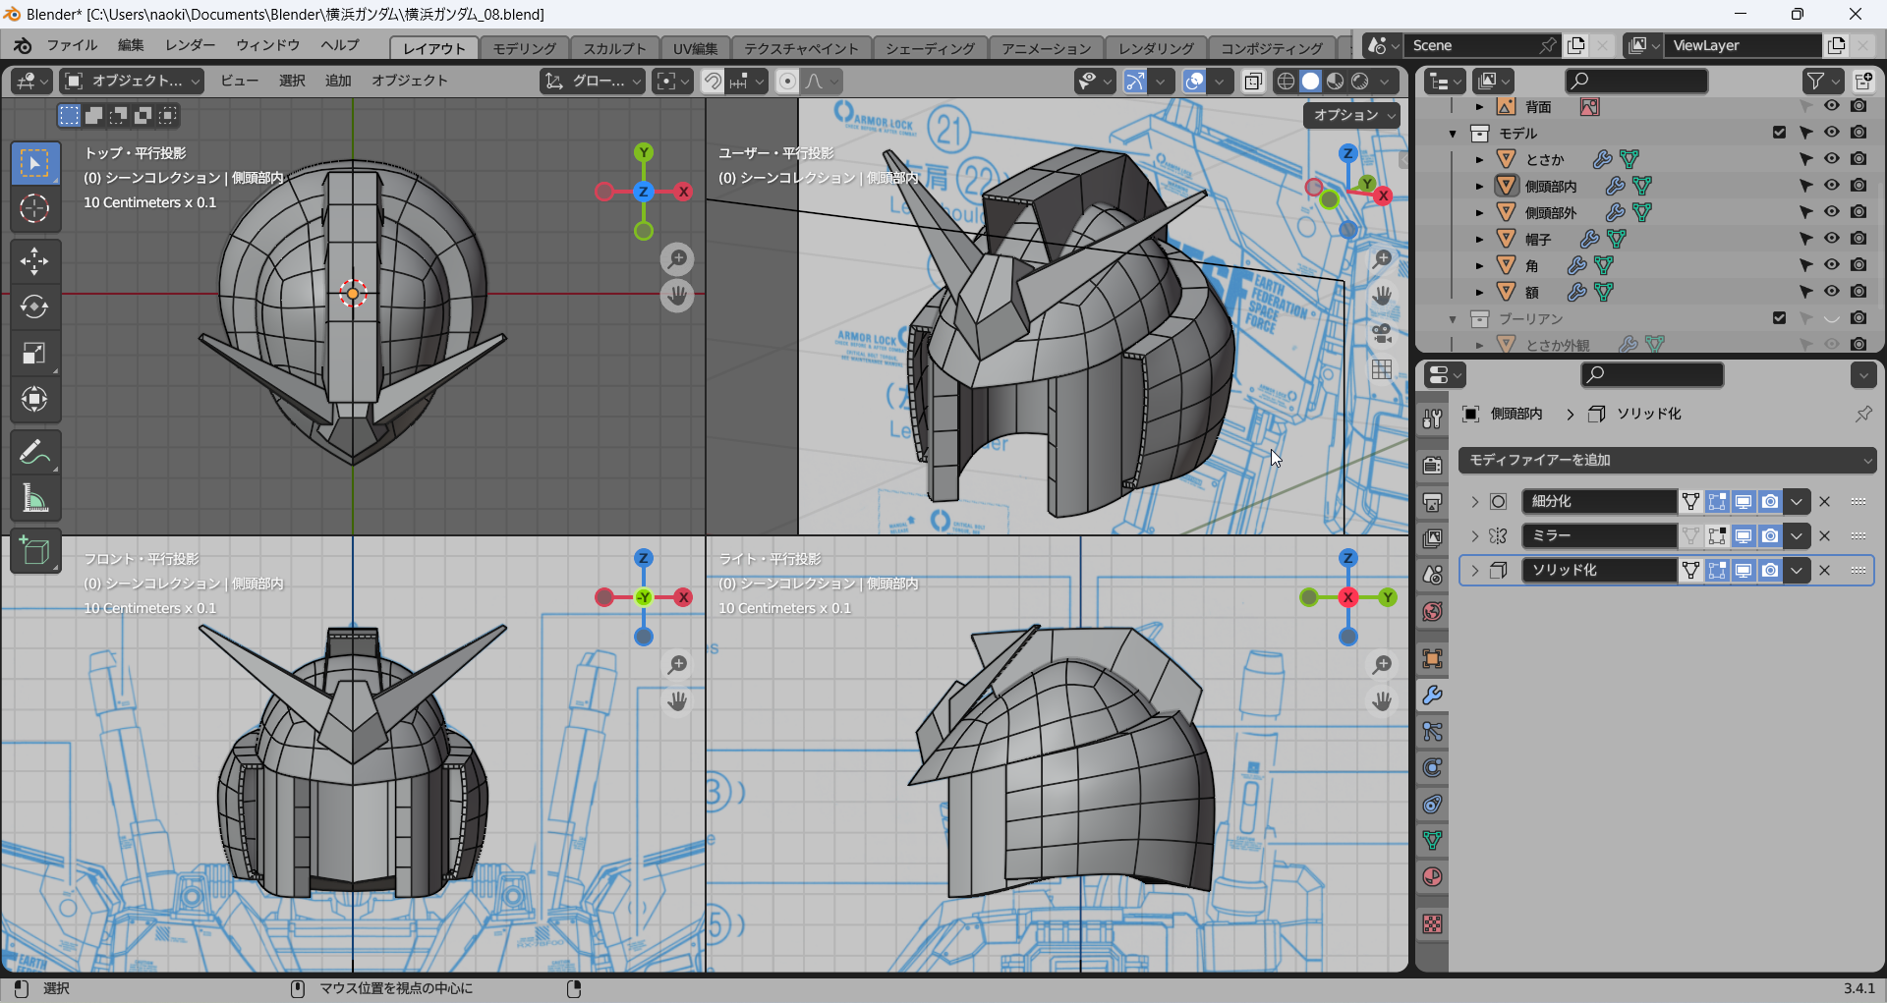Select the Rotate tool

click(34, 307)
